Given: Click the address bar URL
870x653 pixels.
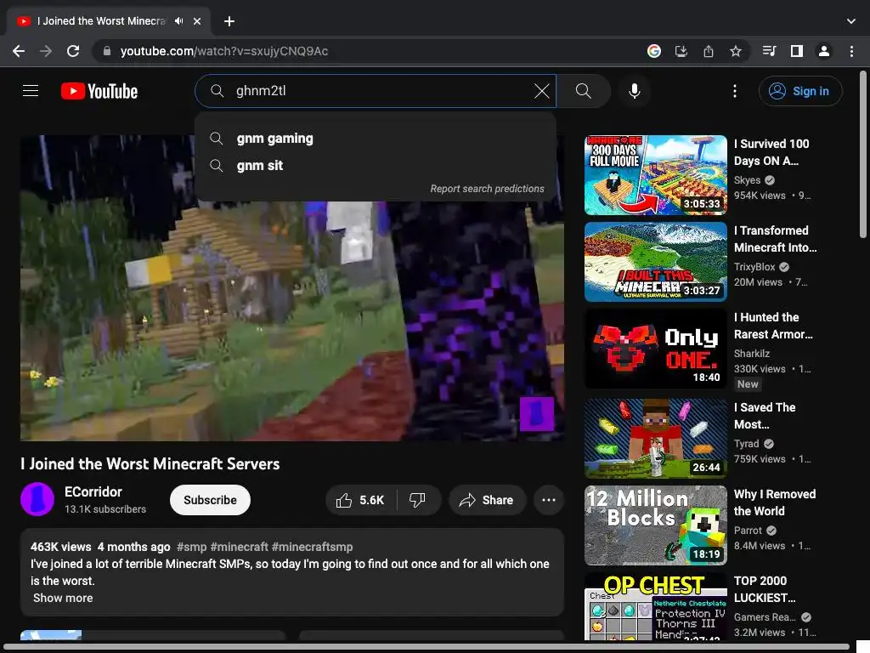Looking at the screenshot, I should click(x=224, y=51).
